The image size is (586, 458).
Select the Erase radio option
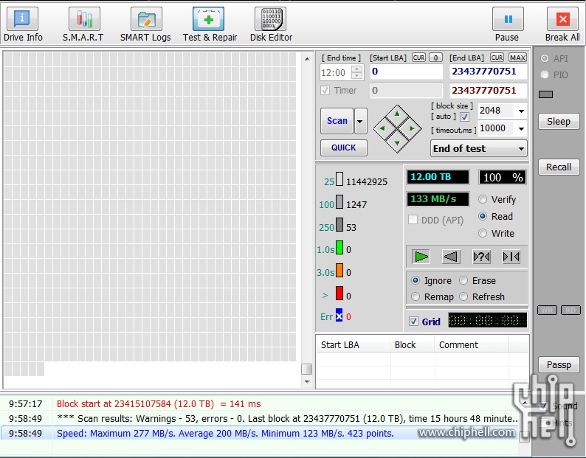[463, 280]
